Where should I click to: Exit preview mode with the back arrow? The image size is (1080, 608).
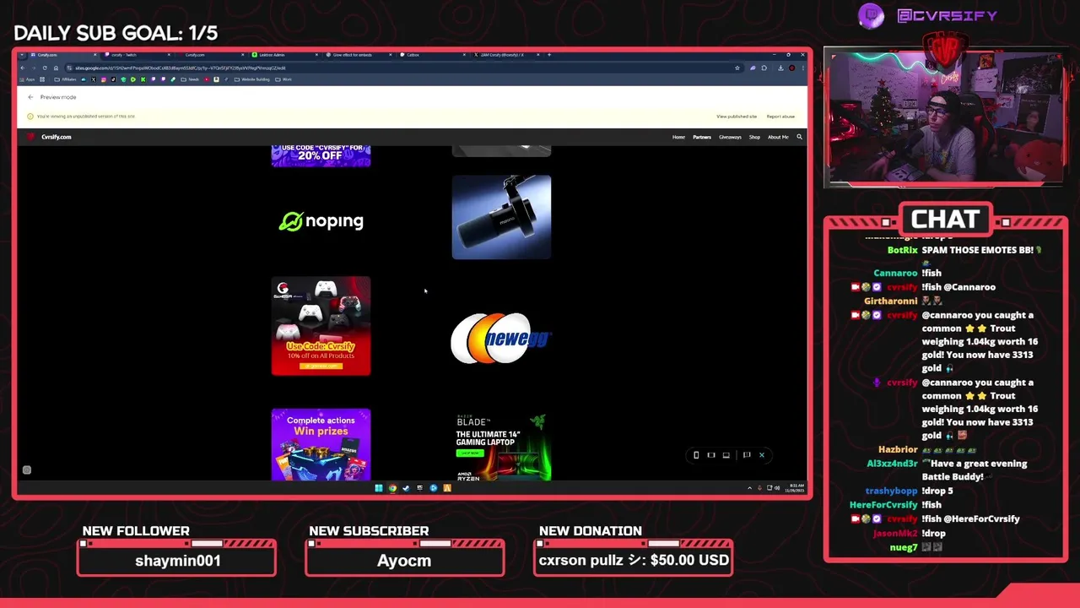pos(30,97)
